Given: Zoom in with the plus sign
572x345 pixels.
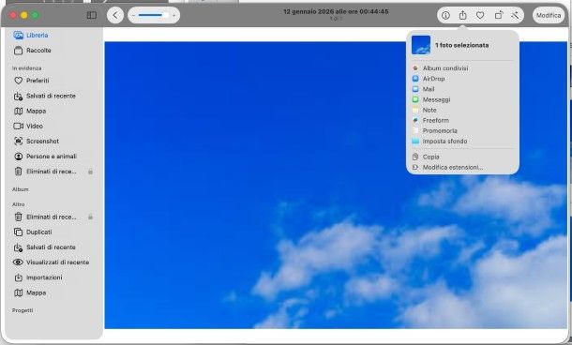Looking at the screenshot, I should 174,15.
